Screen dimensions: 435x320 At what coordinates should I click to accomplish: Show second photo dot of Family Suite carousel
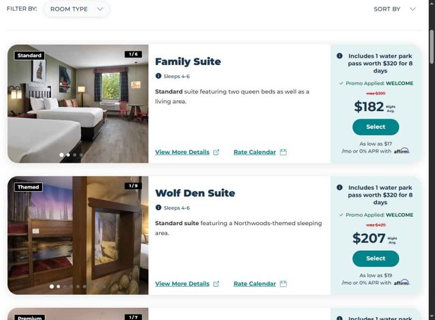click(x=68, y=155)
